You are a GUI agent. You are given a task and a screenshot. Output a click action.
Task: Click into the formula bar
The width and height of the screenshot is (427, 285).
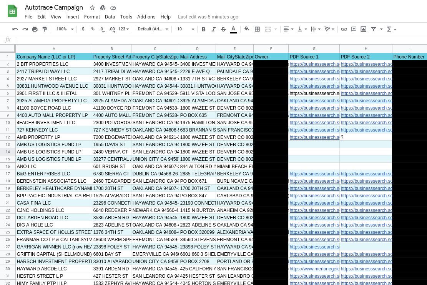point(221,40)
